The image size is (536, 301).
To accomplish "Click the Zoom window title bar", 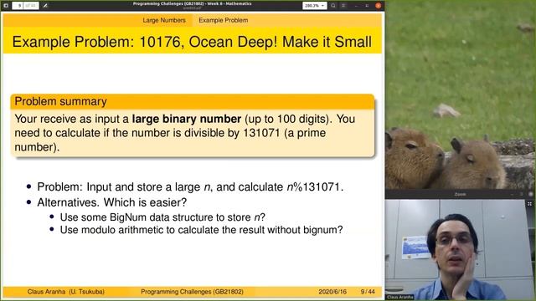I will click(460, 194).
